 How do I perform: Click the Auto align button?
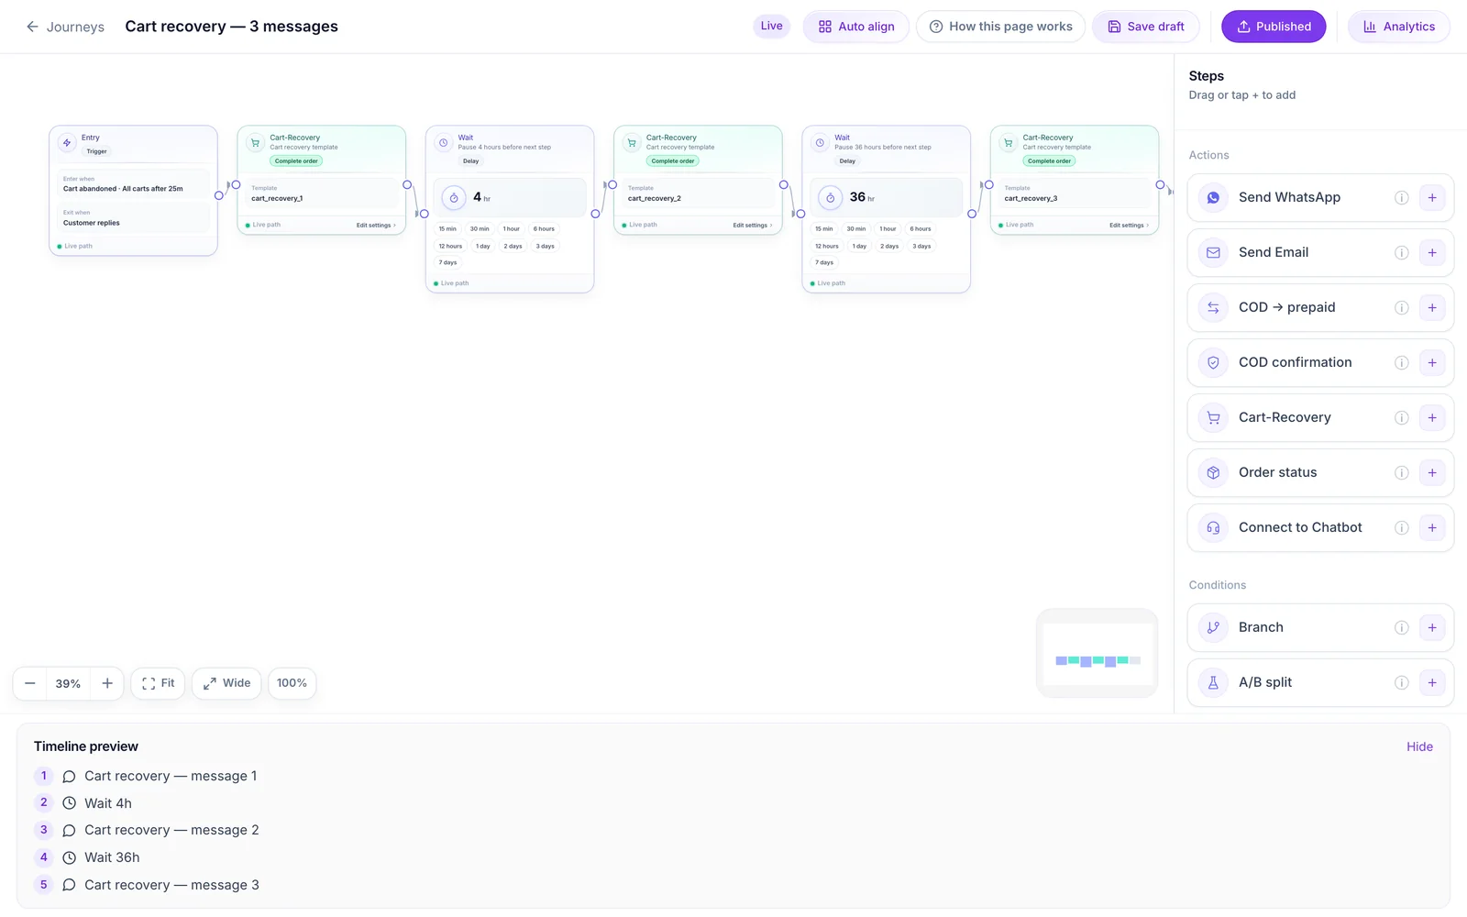pyautogui.click(x=855, y=27)
